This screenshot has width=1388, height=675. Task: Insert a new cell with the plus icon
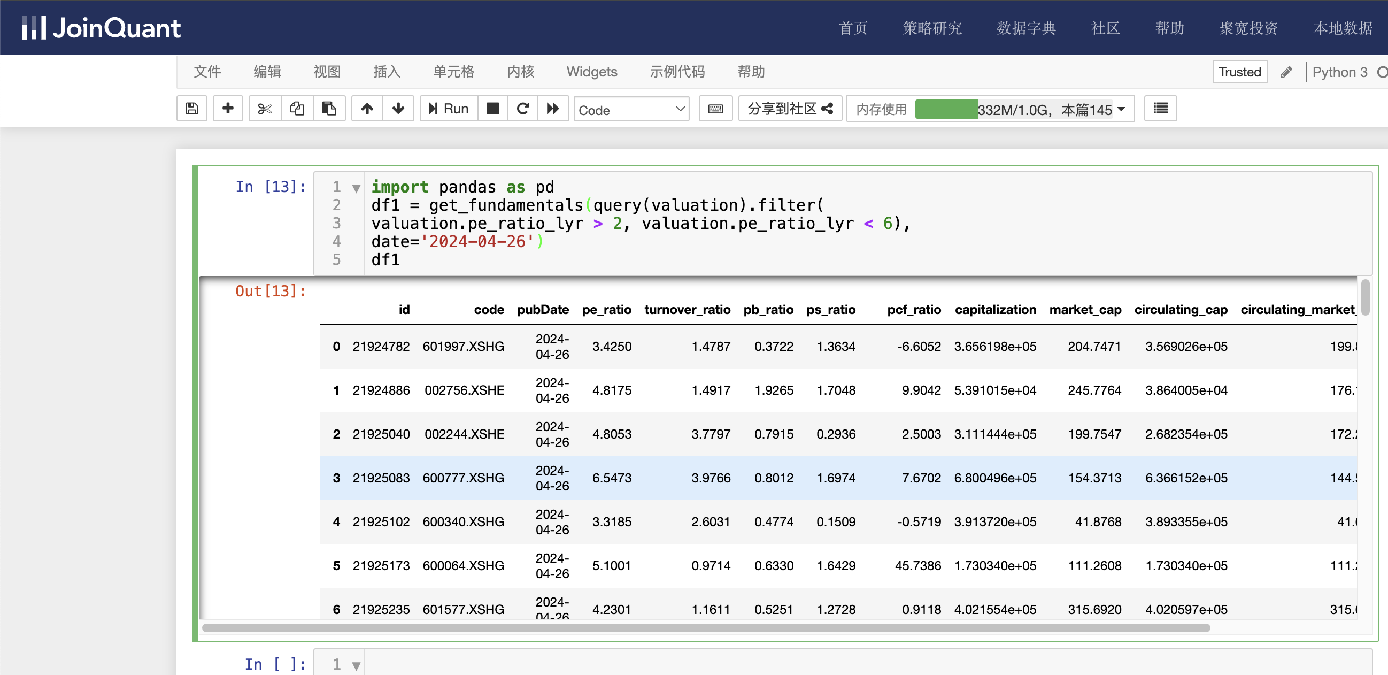coord(227,109)
